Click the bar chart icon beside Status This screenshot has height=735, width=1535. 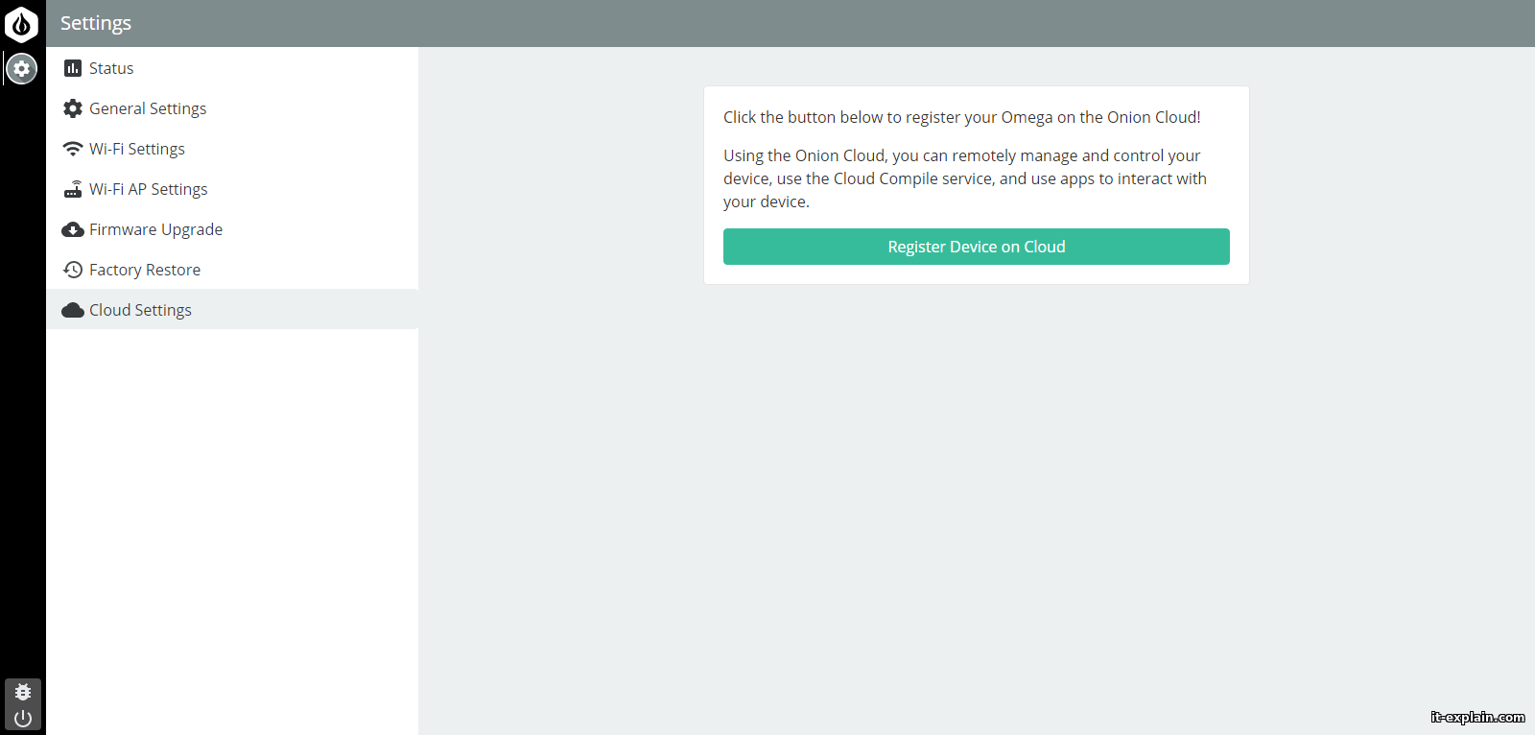point(73,68)
